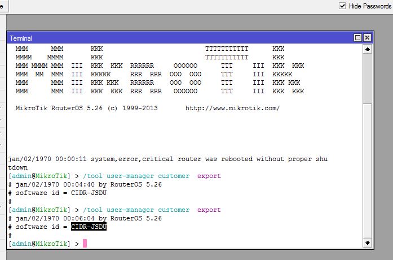Click the pink cursor at the prompt
Viewport: 393px width, 260px height.
(x=85, y=243)
